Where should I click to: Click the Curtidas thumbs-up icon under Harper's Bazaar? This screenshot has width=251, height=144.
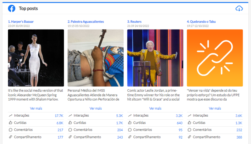coord(10,123)
